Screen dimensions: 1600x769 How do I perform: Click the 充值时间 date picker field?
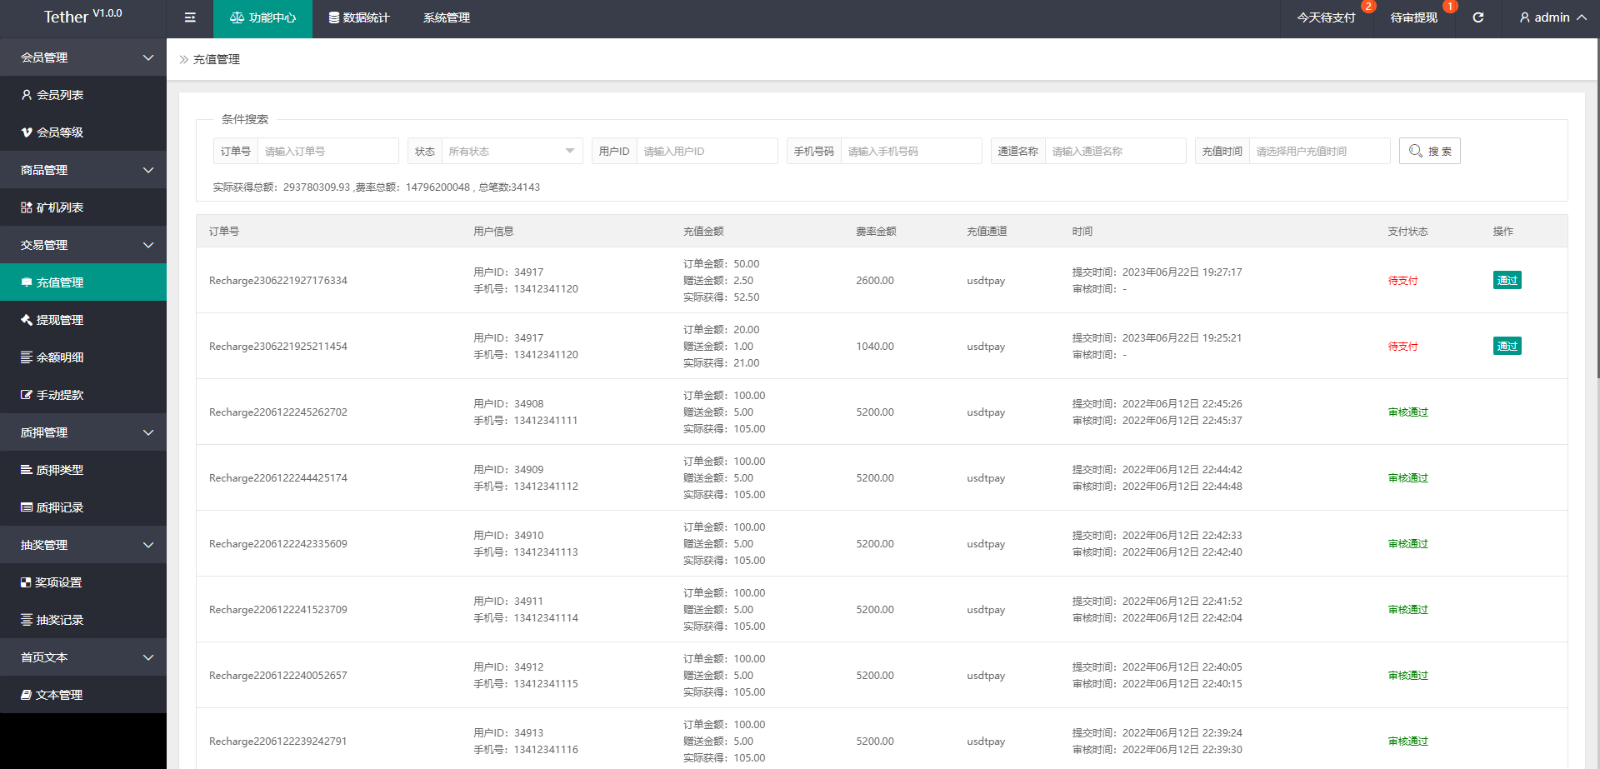(1319, 151)
